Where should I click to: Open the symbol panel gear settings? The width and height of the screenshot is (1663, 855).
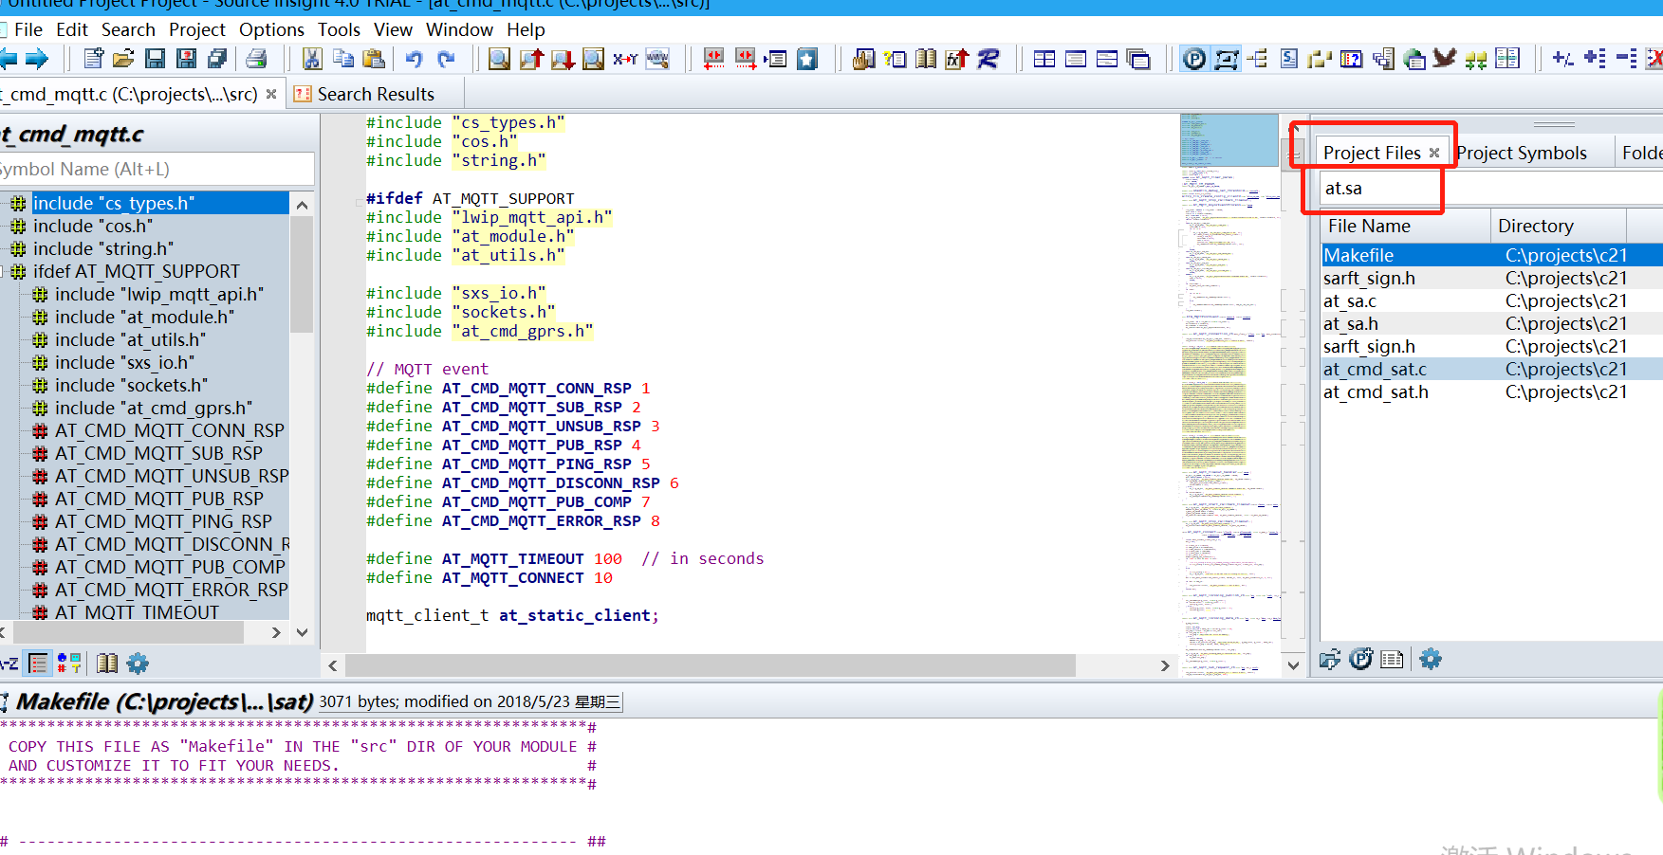(138, 663)
